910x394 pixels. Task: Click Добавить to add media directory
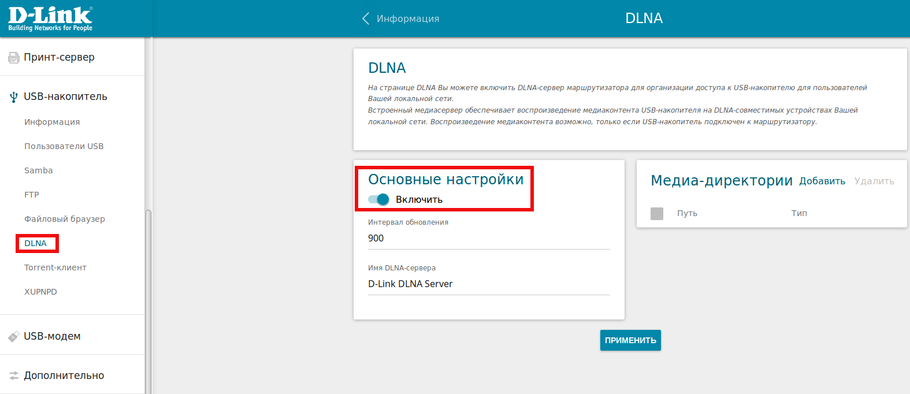[x=822, y=181]
